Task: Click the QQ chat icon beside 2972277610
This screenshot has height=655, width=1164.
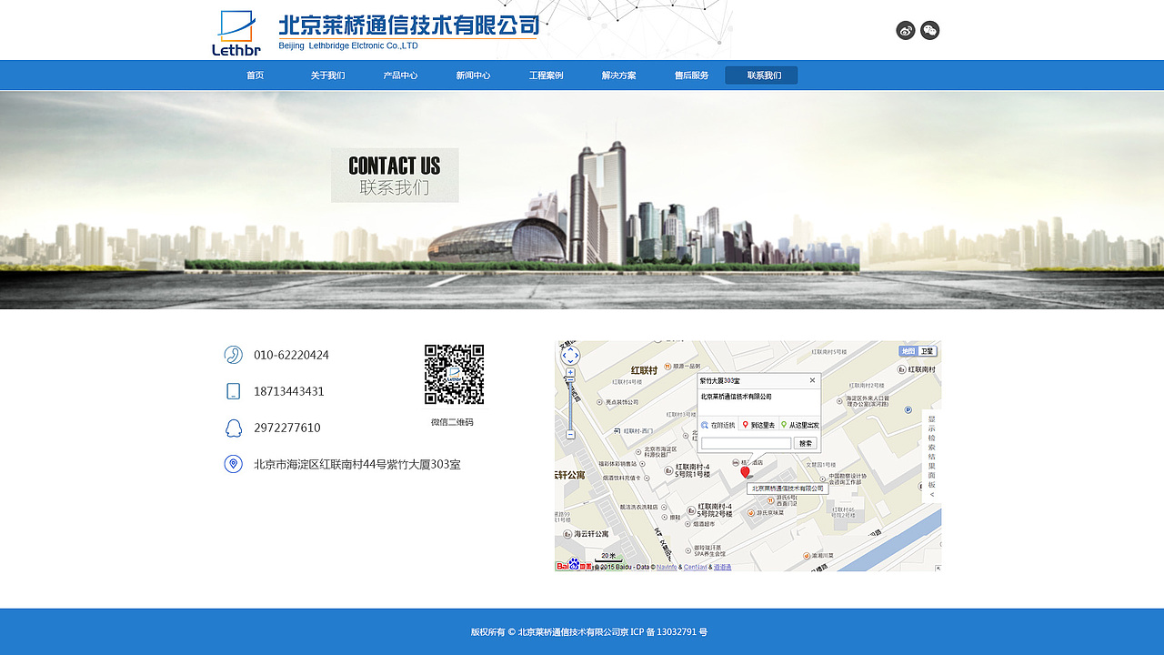Action: (233, 428)
